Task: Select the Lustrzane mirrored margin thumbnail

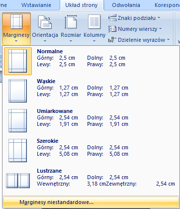Action: [x=18, y=181]
